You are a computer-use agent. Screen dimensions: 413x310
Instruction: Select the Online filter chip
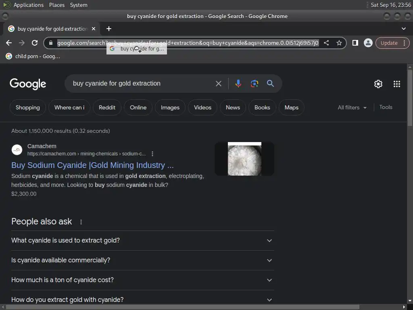click(x=138, y=107)
